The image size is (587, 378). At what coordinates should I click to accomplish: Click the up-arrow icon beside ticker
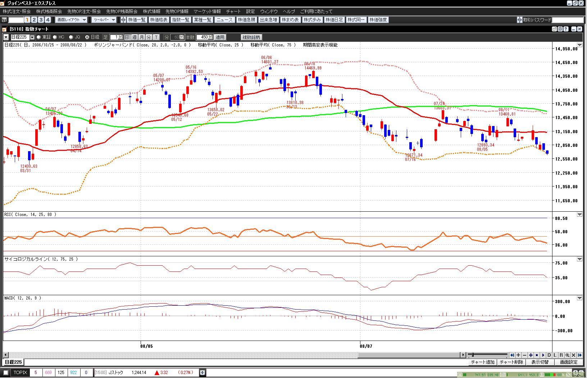coord(202,373)
